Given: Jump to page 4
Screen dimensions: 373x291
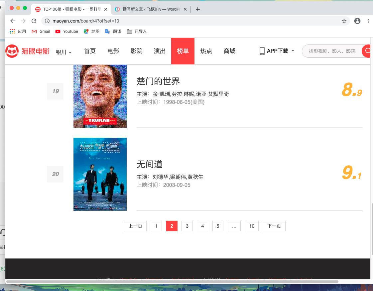Looking at the screenshot, I should pyautogui.click(x=202, y=226).
